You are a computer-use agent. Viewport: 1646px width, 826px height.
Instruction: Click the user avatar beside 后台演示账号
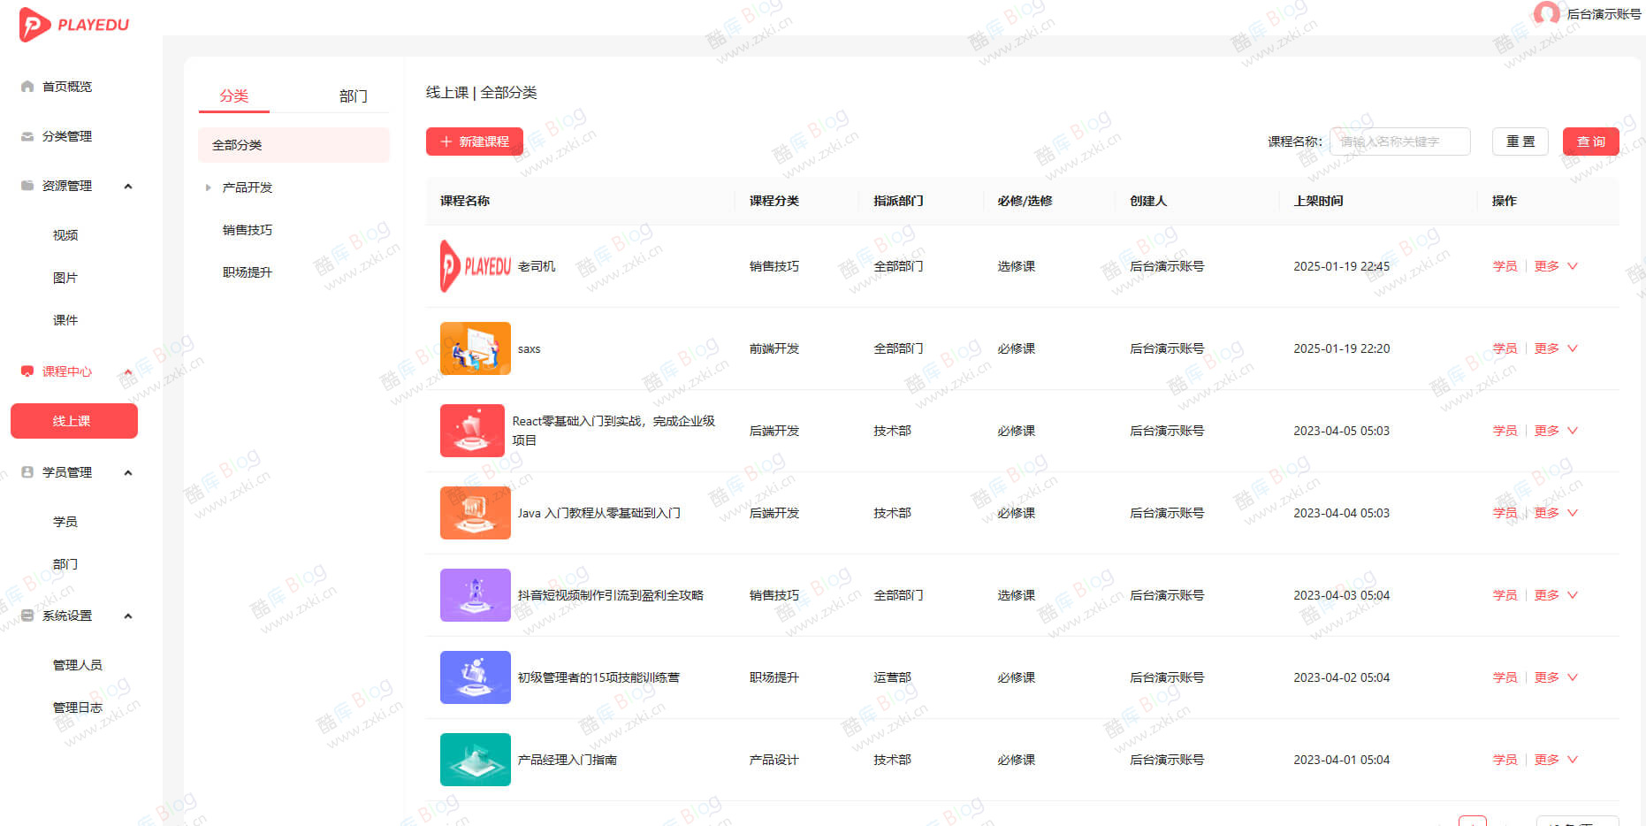1545,14
